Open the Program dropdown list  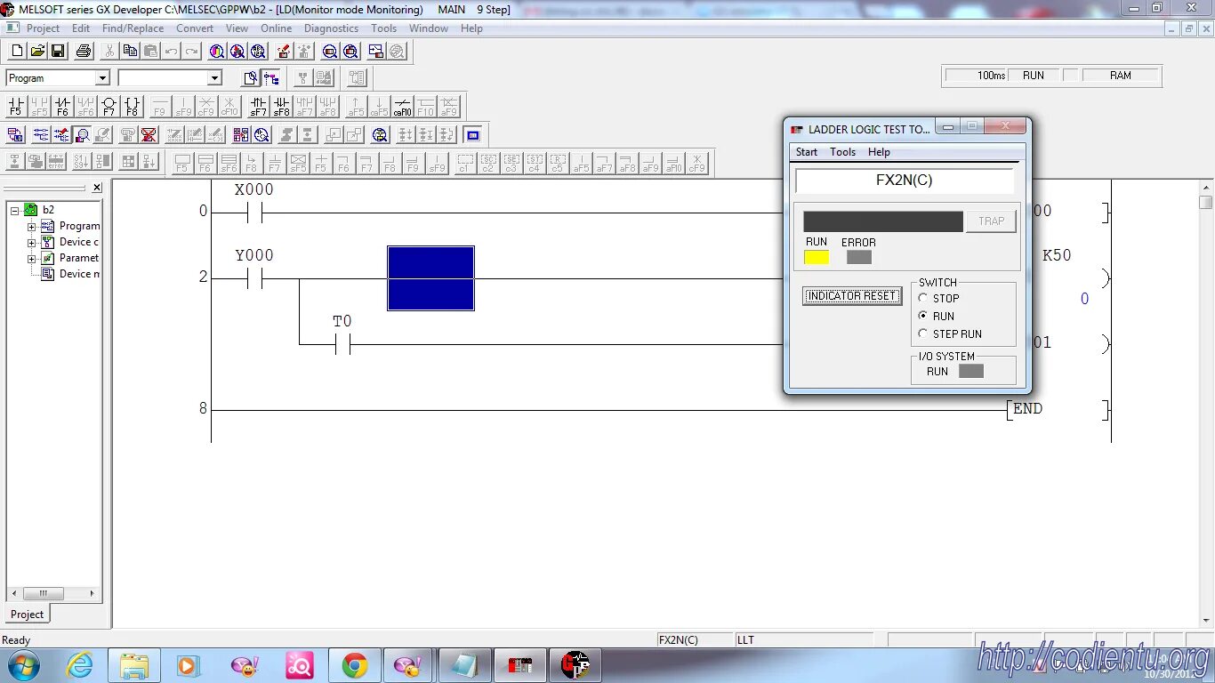point(102,78)
